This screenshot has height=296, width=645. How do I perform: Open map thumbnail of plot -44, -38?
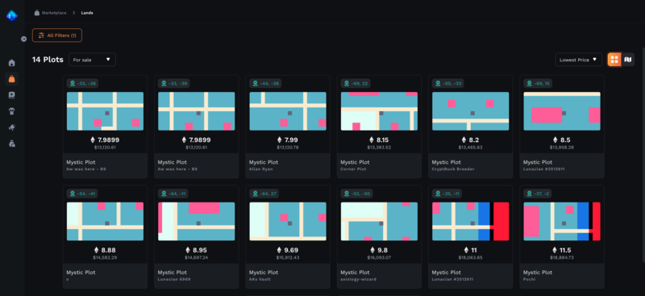tap(288, 111)
